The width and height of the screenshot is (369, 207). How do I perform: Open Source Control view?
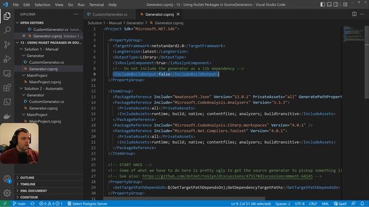tap(7, 44)
